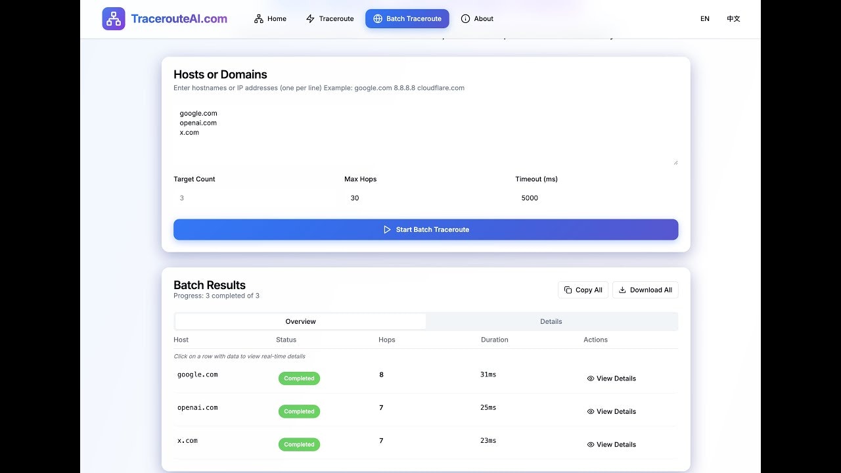Click the Hosts or Domains heading

pos(220,74)
